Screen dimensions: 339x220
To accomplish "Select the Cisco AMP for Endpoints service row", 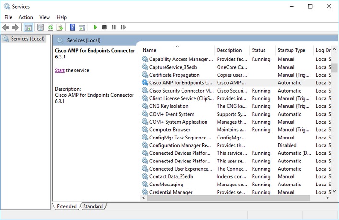I will coord(181,82).
